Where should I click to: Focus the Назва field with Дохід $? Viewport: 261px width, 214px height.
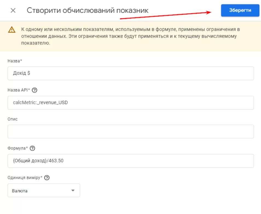point(131,73)
